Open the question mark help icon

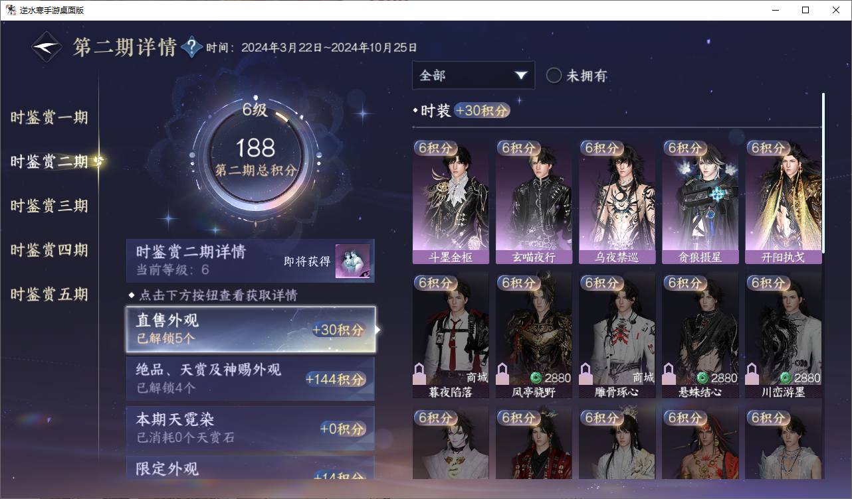pos(191,47)
